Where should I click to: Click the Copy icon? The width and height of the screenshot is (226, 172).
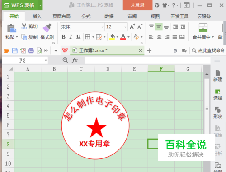24,37
